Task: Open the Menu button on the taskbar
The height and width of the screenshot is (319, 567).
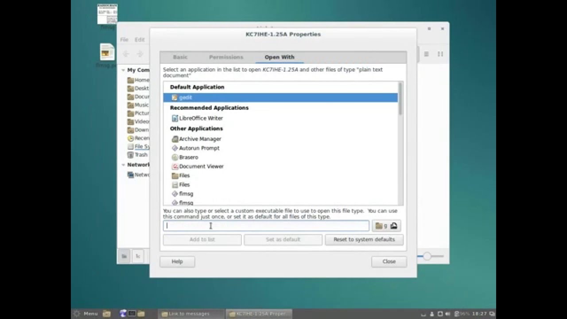Action: 85,314
